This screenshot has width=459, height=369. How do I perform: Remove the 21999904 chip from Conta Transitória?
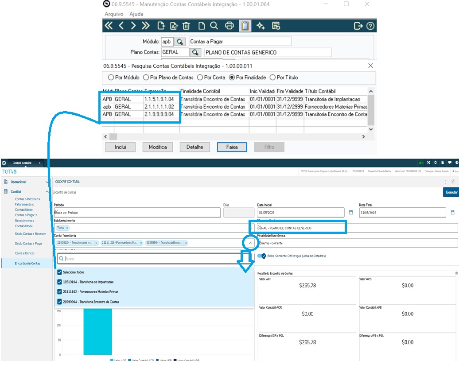pyautogui.click(x=186, y=243)
